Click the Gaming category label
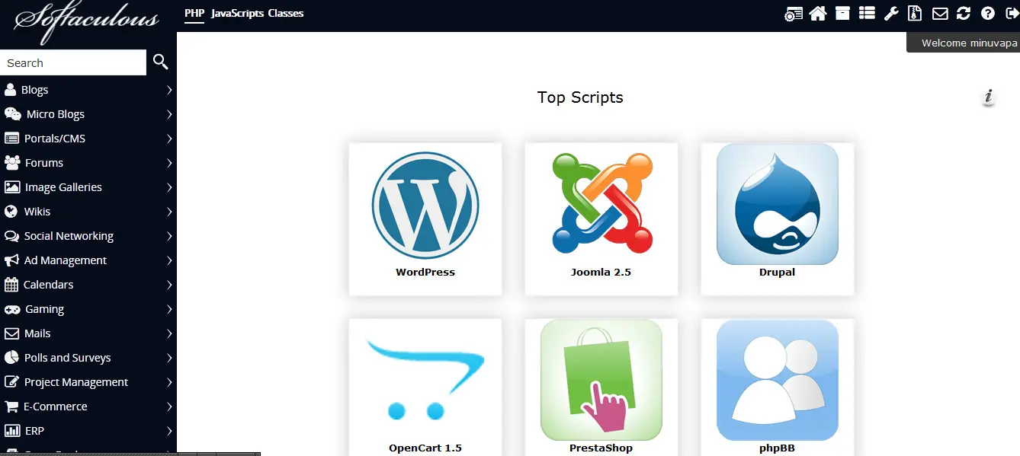 (x=44, y=309)
